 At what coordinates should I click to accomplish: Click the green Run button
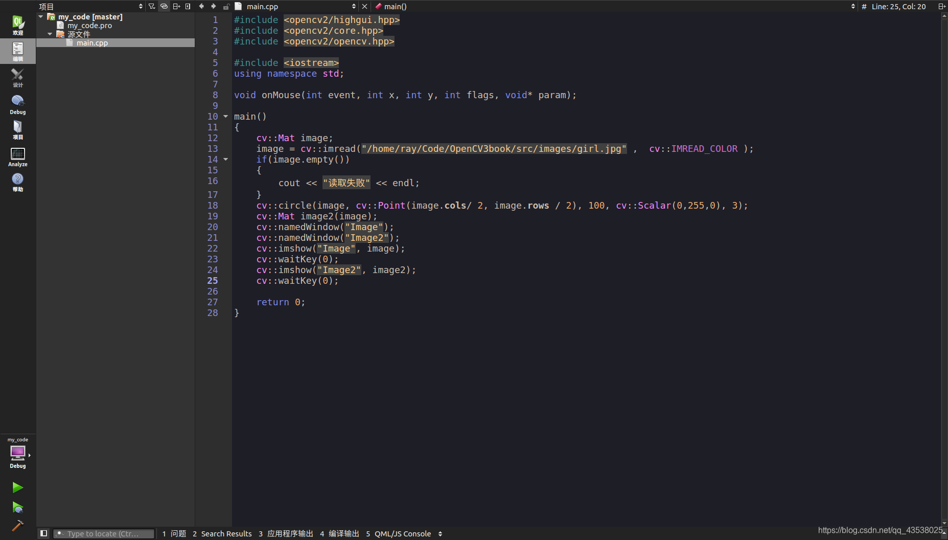click(17, 487)
